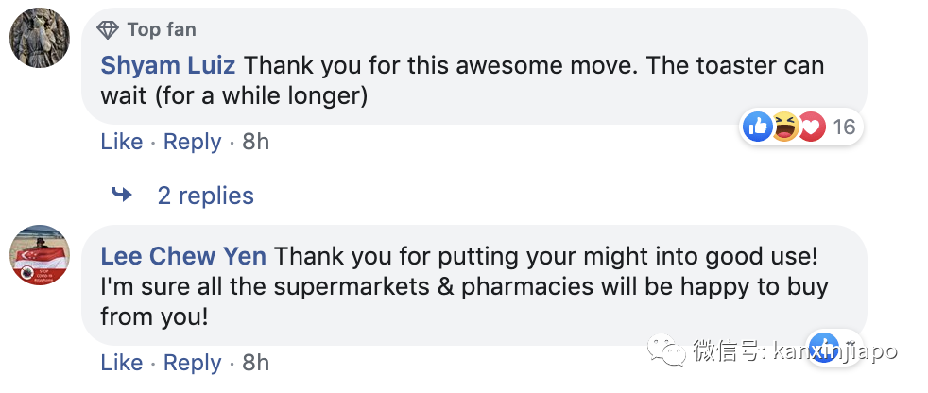This screenshot has height=393, width=928.
Task: Open the 8h timestamp on Lee Chew Yen's comment
Action: click(255, 363)
